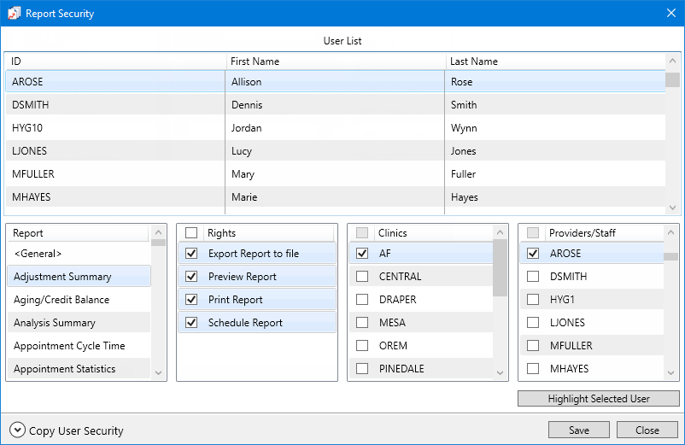Image resolution: width=685 pixels, height=445 pixels.
Task: Toggle the Preview Report checkbox
Action: click(191, 277)
